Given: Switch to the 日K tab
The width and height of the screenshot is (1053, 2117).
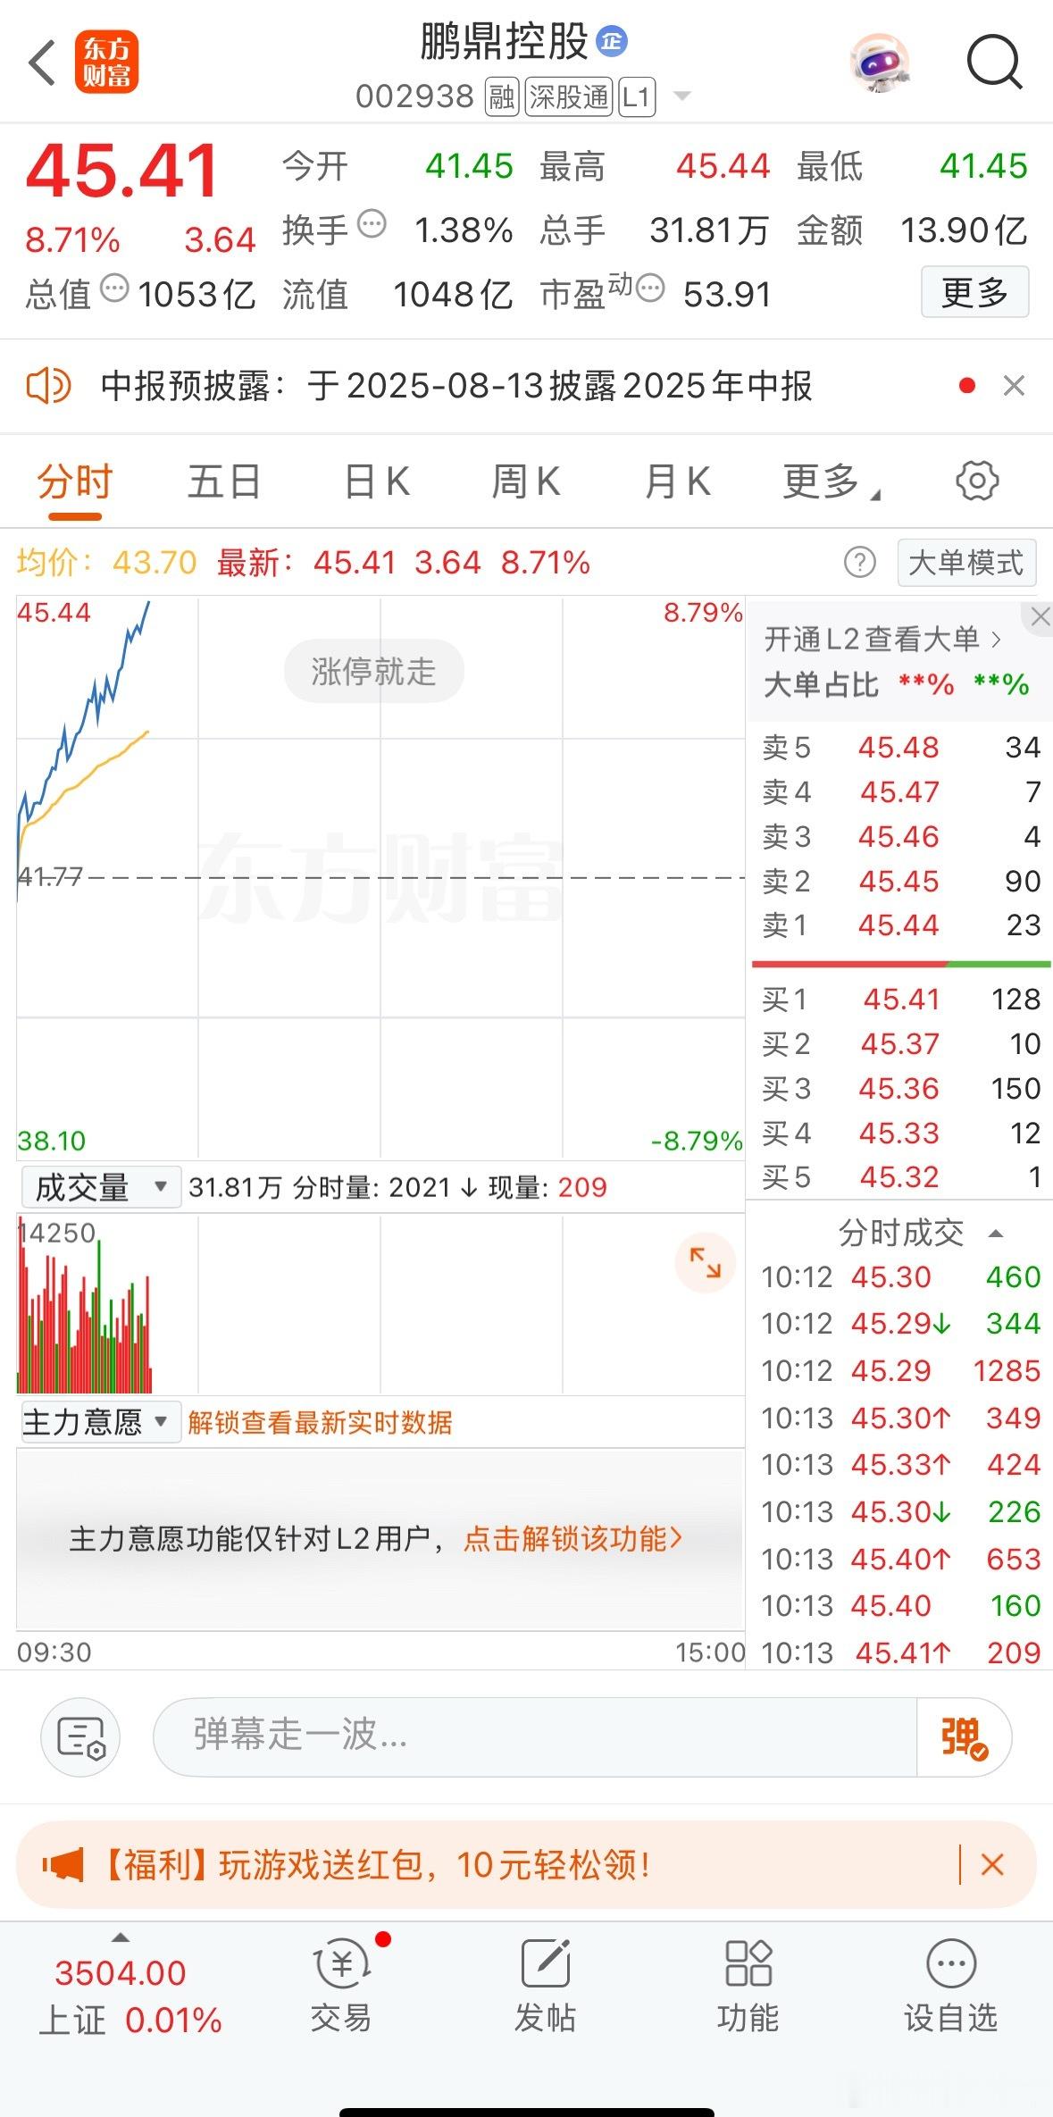Looking at the screenshot, I should [x=377, y=482].
